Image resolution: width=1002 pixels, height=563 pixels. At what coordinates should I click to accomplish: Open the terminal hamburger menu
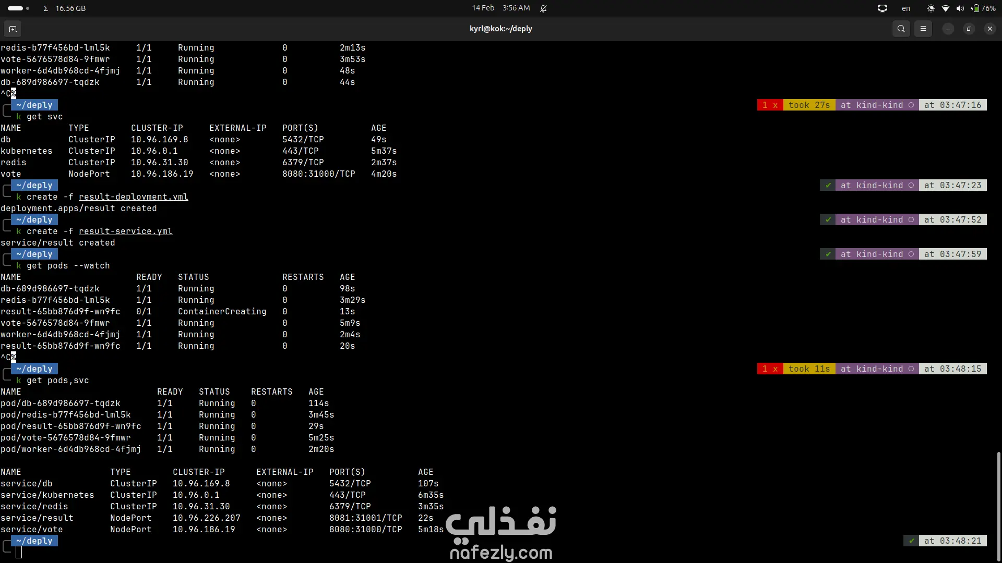click(923, 29)
